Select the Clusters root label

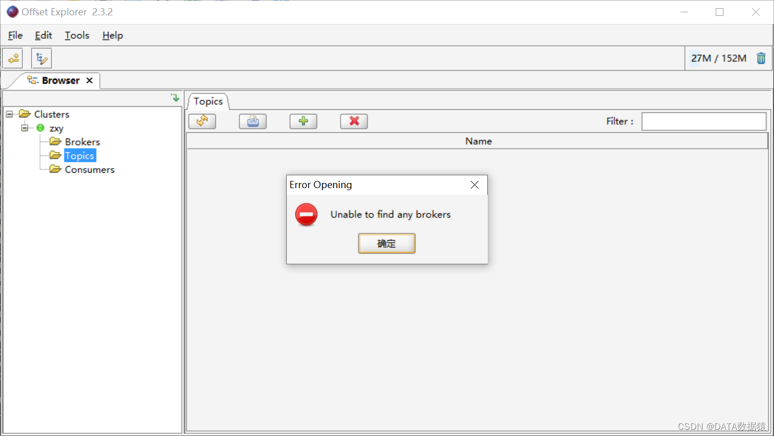[x=52, y=114]
